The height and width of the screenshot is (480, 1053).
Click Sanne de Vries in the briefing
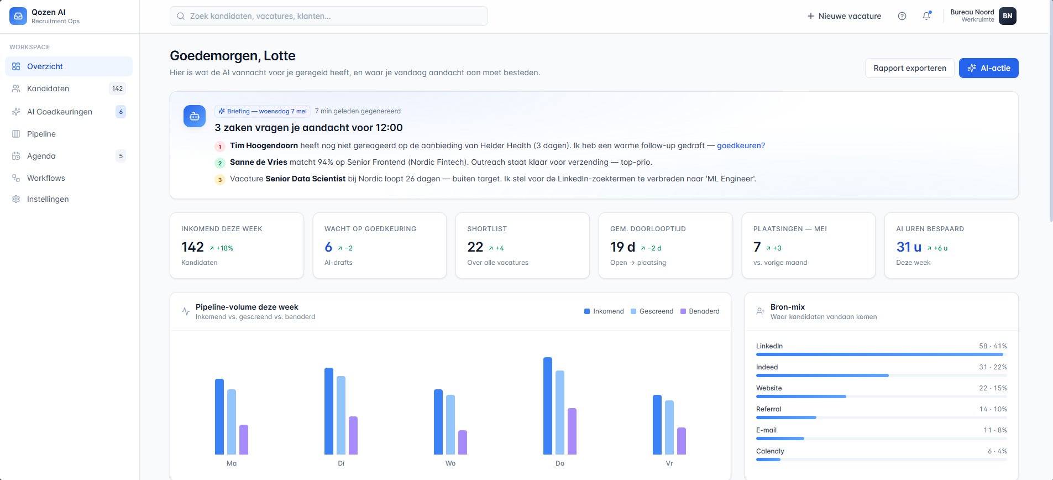(259, 162)
